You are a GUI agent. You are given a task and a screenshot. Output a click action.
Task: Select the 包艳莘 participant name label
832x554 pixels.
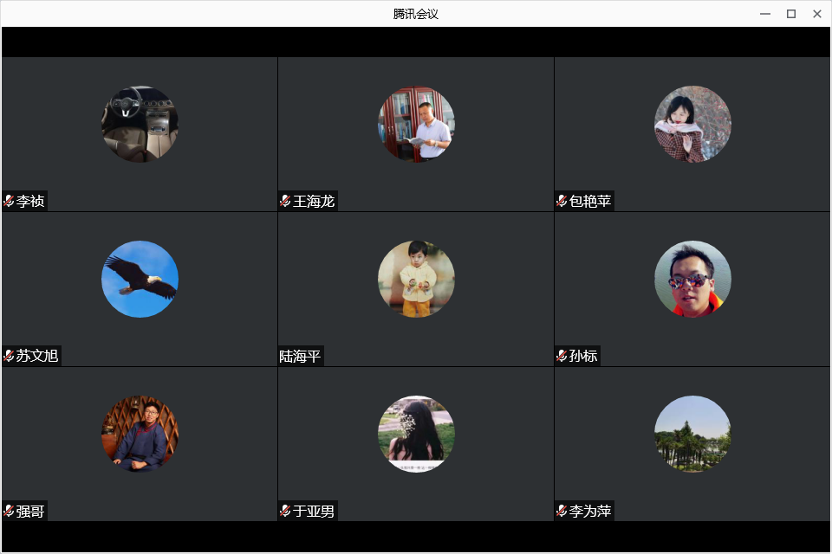590,201
